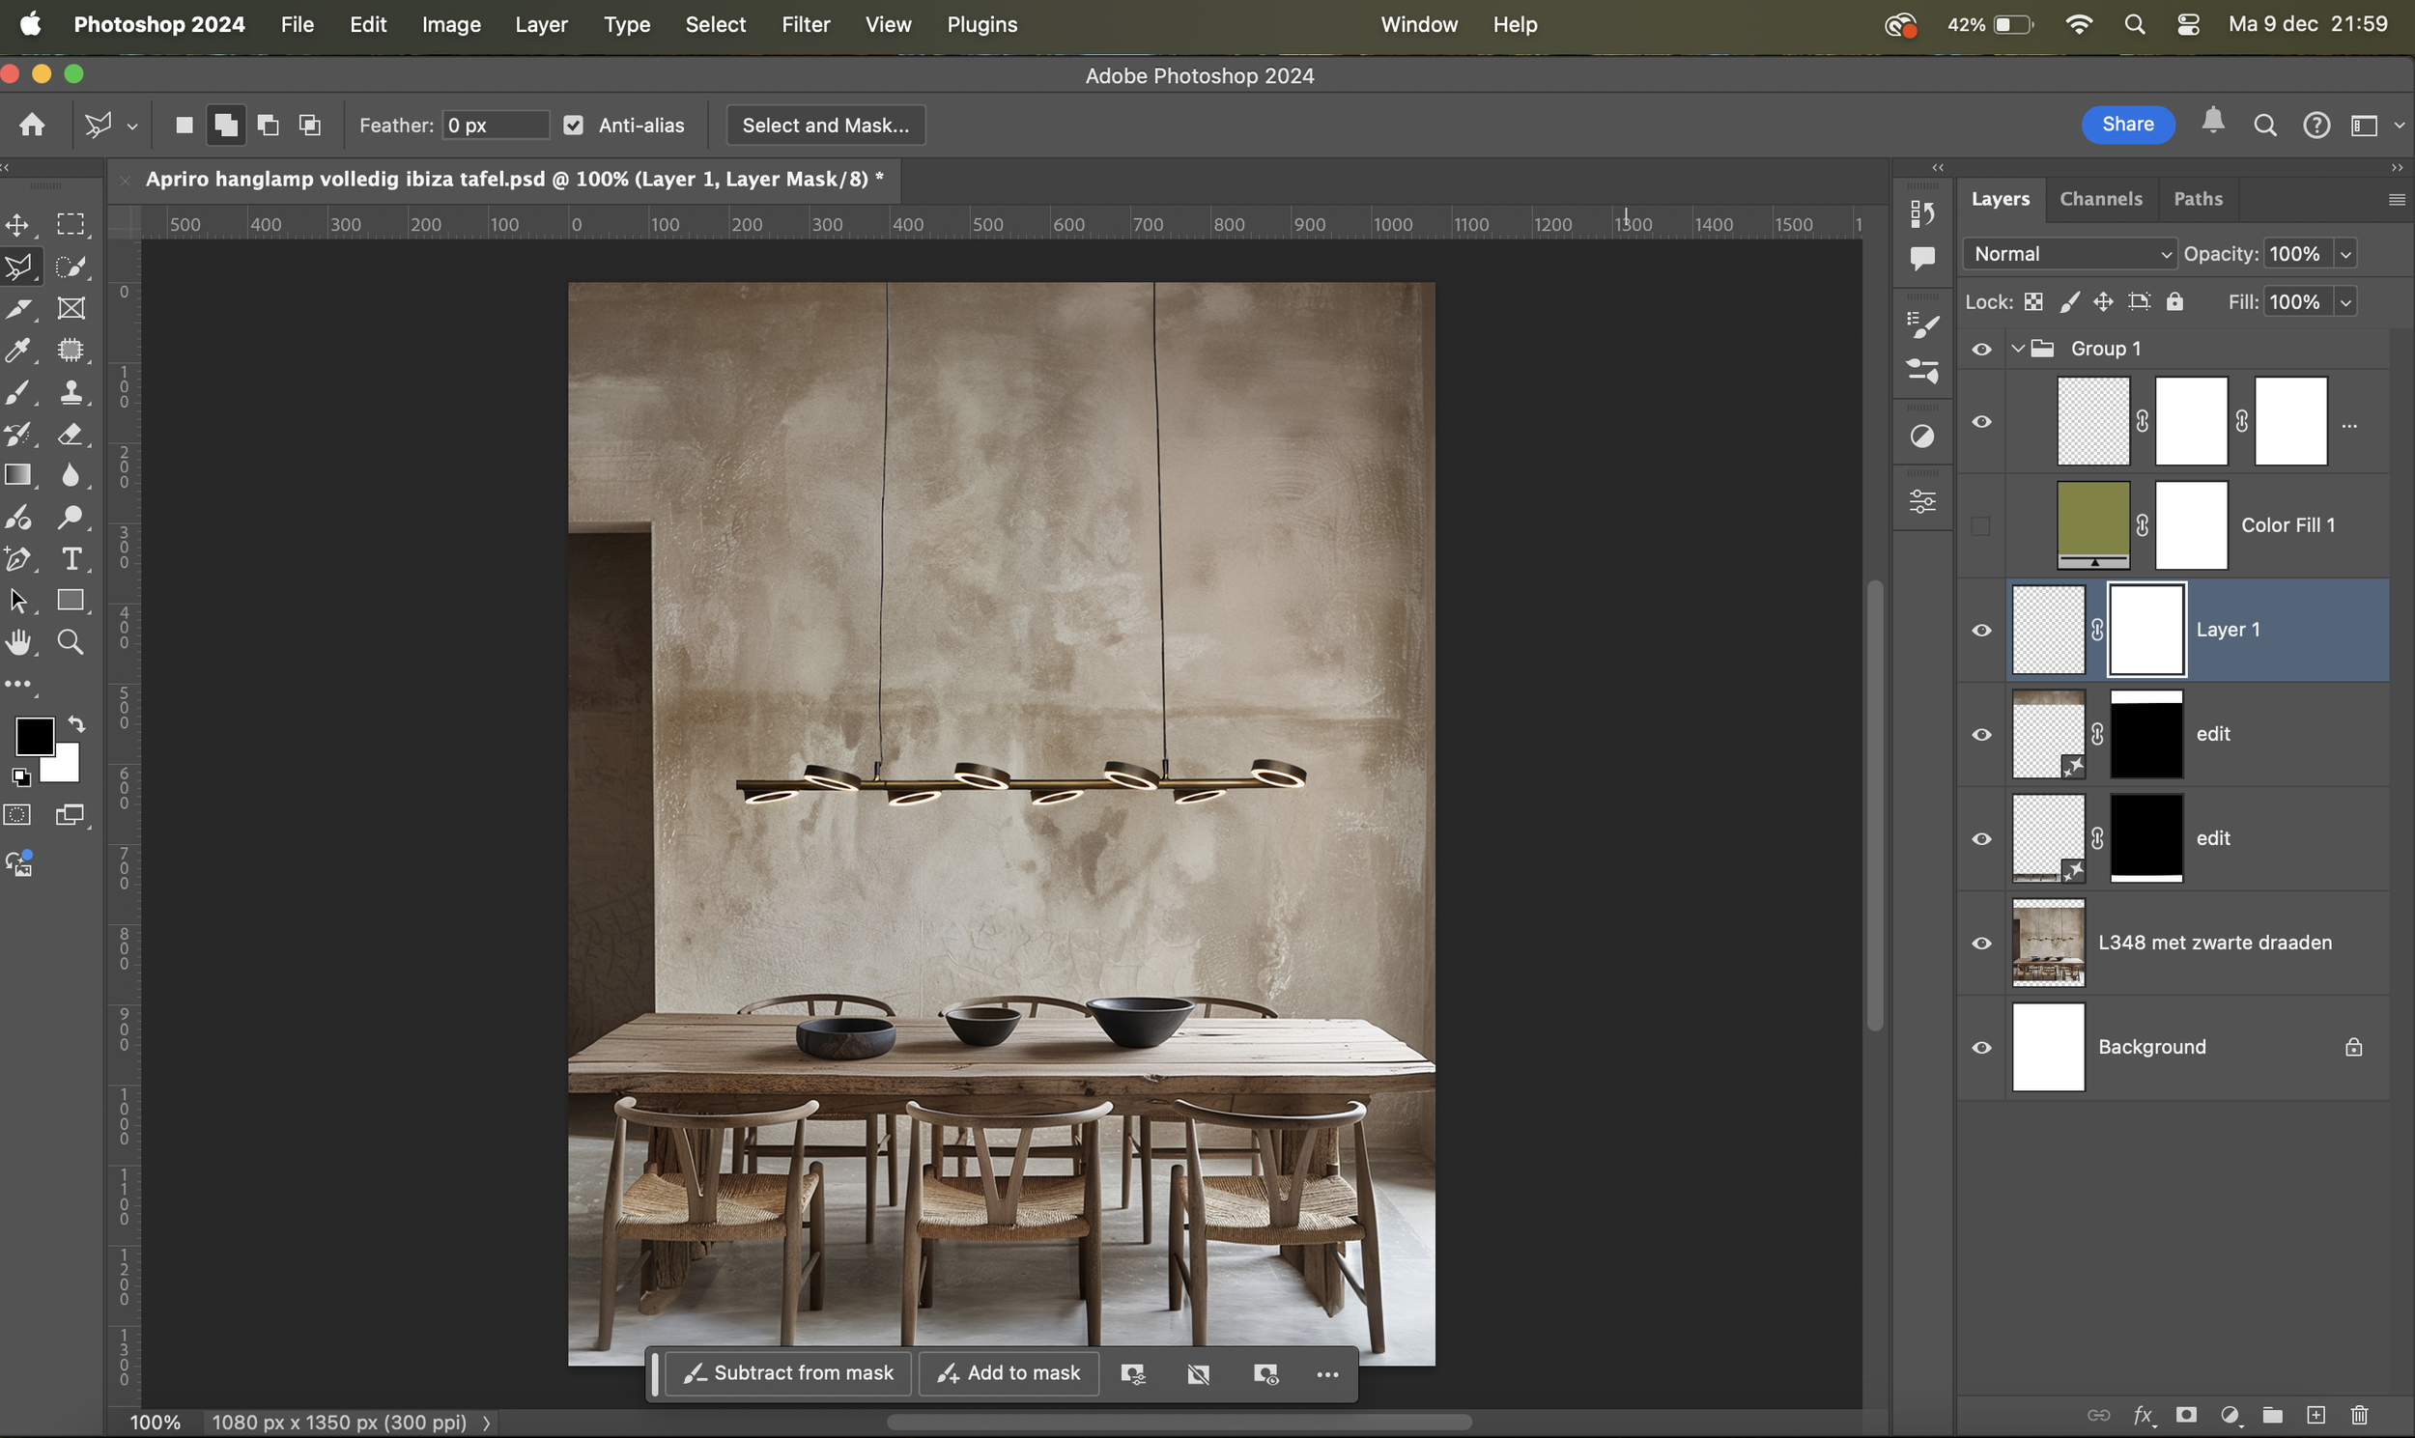
Task: Click the trash icon to delete layer
Action: tap(2360, 1415)
